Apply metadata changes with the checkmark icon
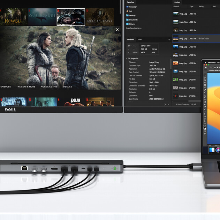This screenshot has height=220, width=220. [x=169, y=104]
